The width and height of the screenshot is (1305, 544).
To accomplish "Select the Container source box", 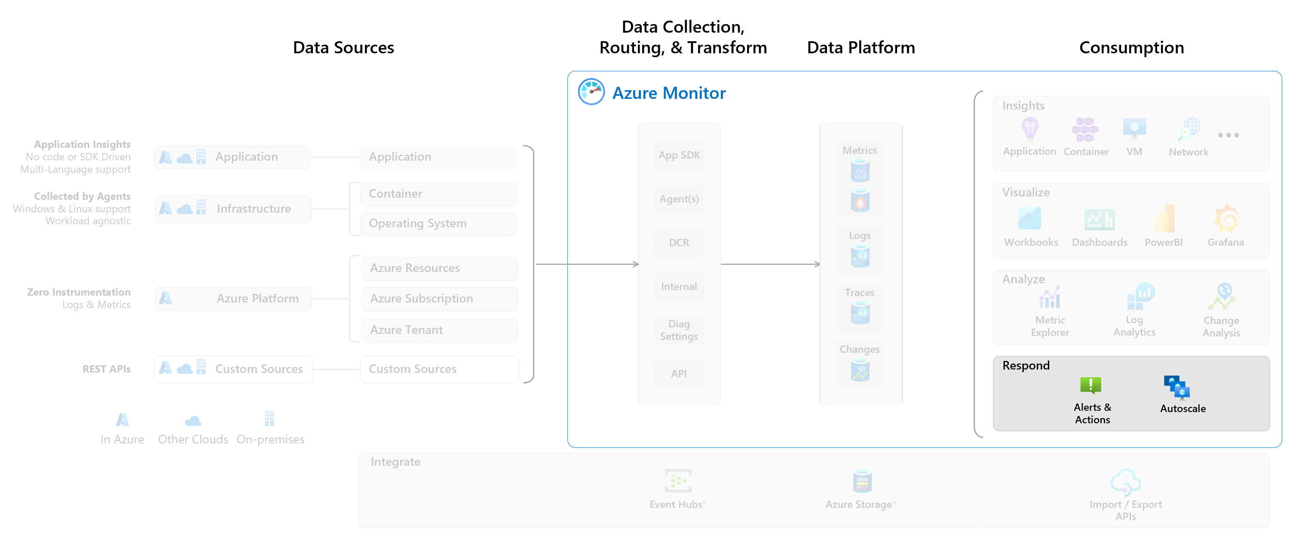I will tap(438, 194).
